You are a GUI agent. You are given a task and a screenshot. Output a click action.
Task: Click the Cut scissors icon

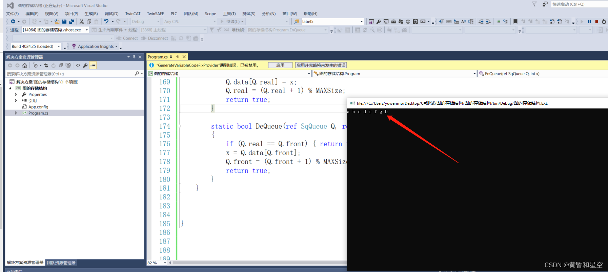click(81, 21)
